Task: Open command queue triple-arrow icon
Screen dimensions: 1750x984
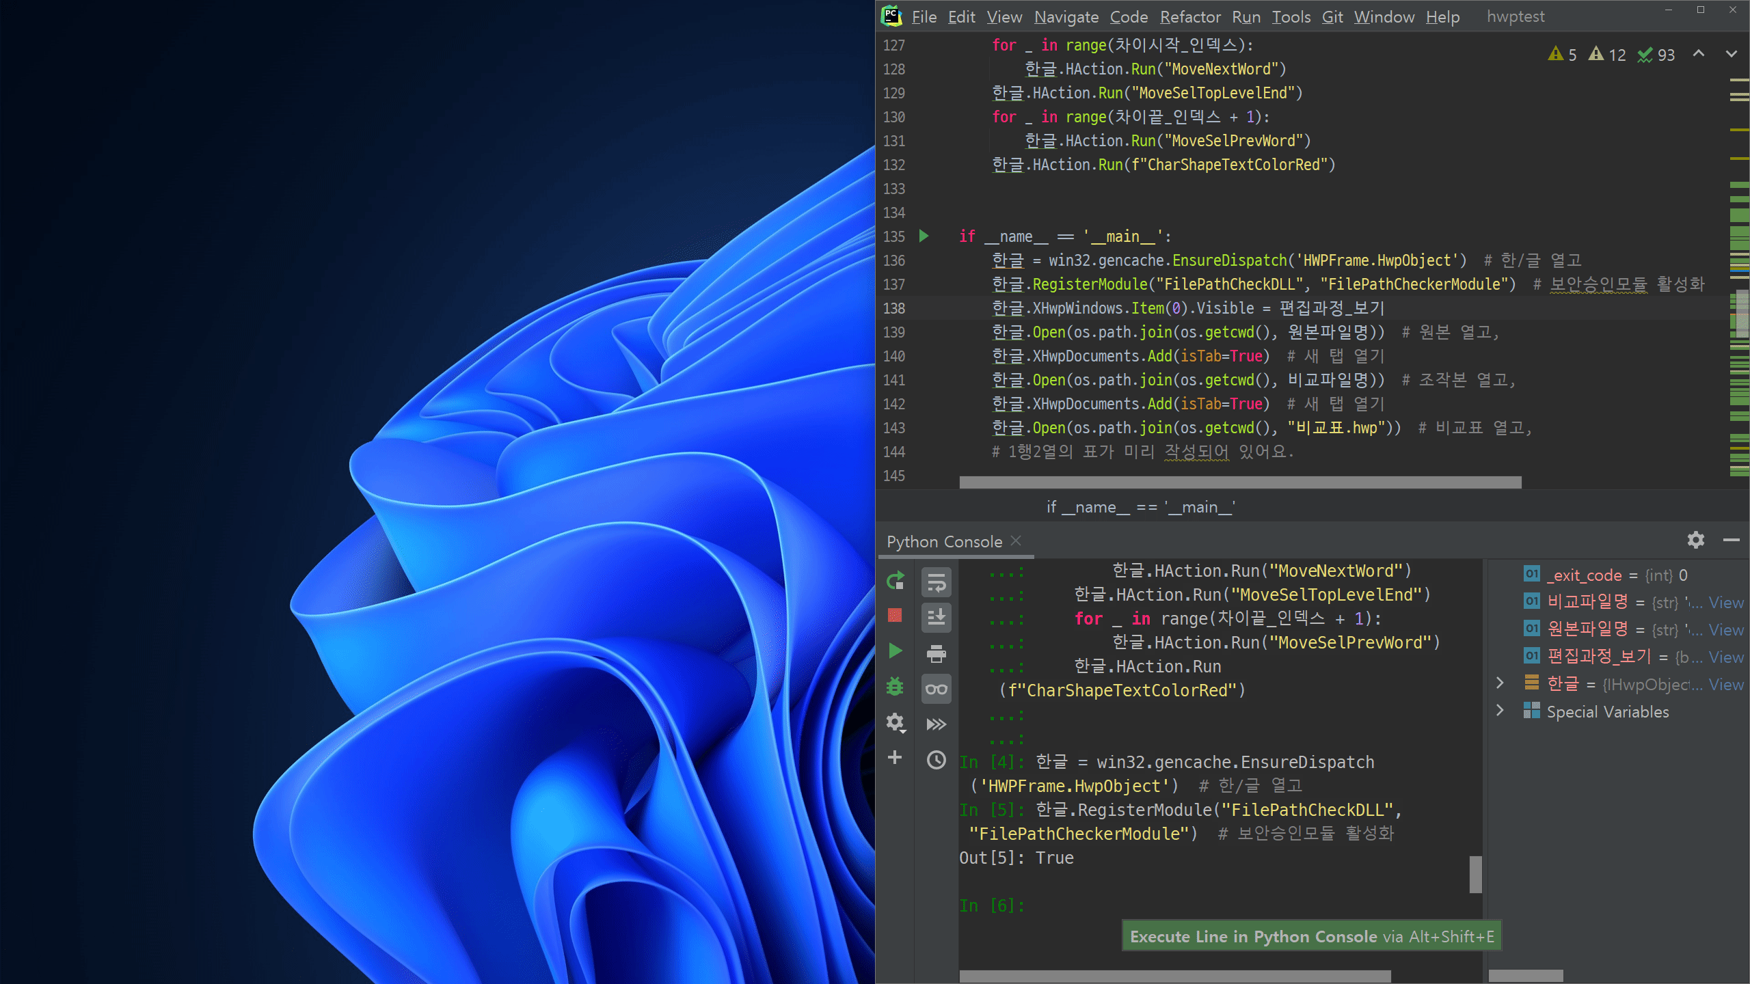Action: point(936,724)
